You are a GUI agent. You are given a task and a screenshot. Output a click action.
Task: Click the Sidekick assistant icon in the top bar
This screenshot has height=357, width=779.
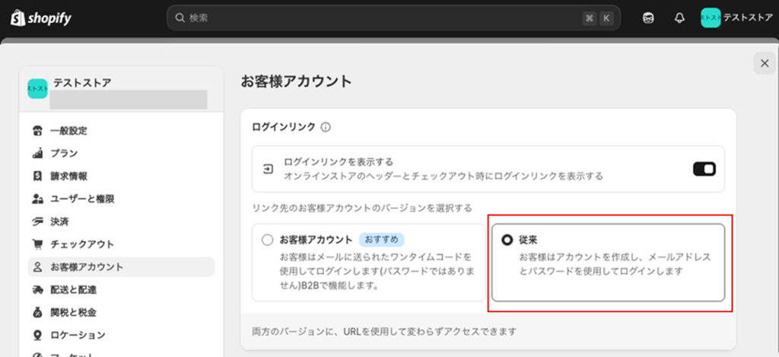pyautogui.click(x=647, y=18)
